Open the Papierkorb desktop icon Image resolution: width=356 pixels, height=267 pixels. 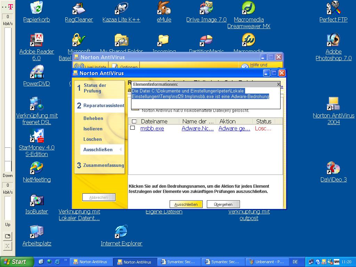coord(37,8)
